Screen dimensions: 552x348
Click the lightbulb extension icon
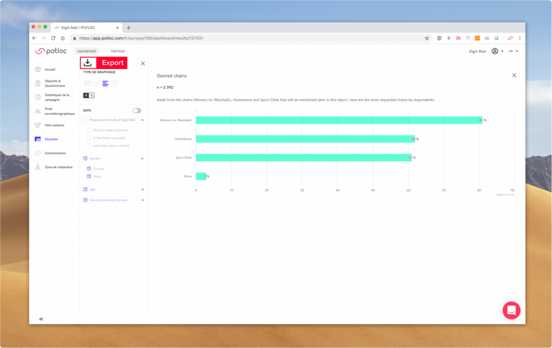pos(449,38)
